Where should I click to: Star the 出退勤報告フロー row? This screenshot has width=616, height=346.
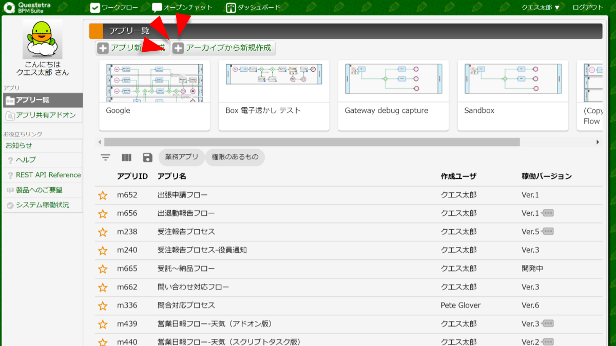point(103,214)
